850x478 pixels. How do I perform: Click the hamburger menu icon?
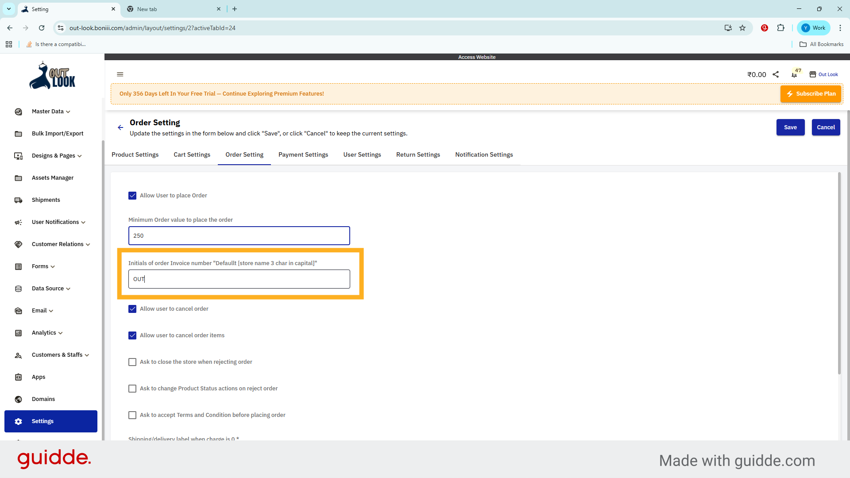(120, 74)
